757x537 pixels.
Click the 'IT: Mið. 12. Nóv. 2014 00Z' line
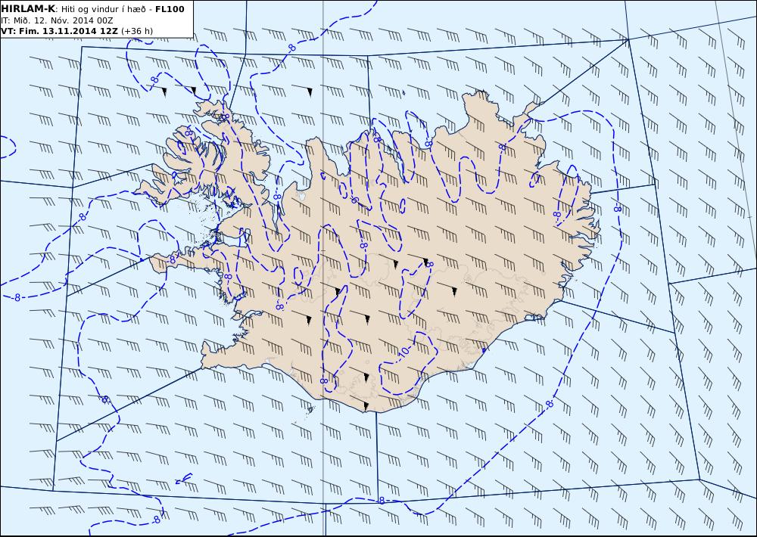[58, 20]
